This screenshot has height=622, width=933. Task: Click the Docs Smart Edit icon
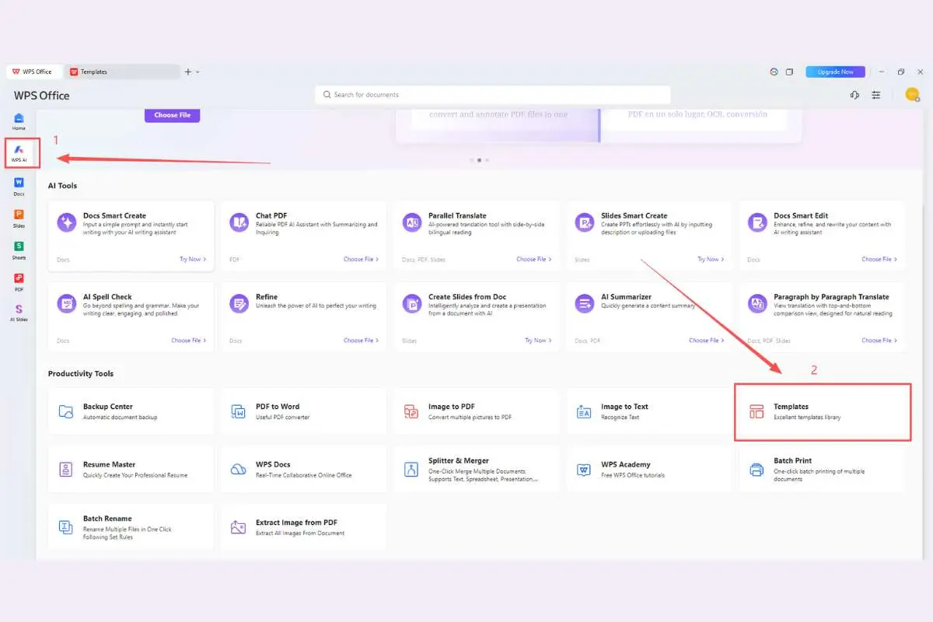point(757,222)
